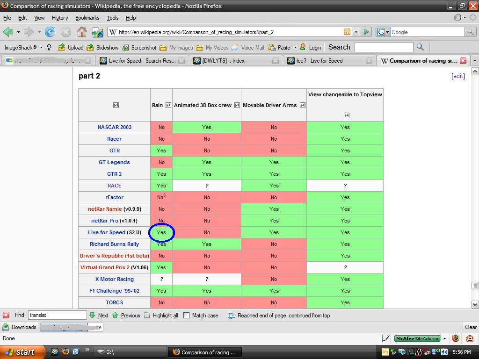The image size is (479, 359).
Task: Click the lightbulb icon in ImageShack toolbar
Action: (x=49, y=47)
